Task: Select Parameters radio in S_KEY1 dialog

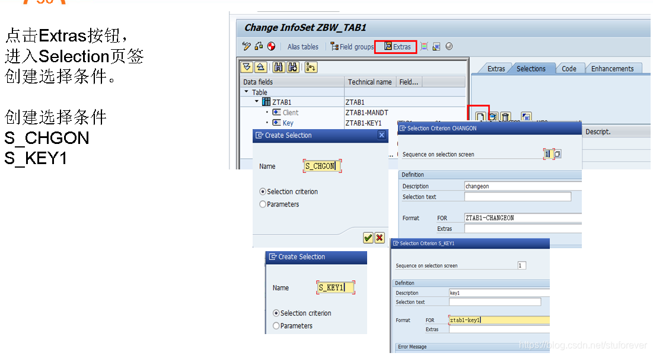Action: pos(276,326)
